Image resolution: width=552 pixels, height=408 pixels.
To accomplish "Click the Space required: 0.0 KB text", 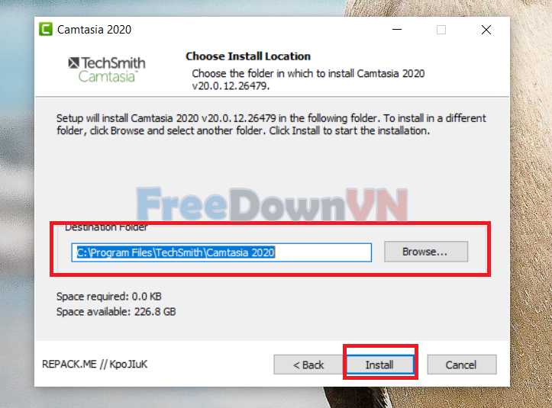I will point(108,297).
